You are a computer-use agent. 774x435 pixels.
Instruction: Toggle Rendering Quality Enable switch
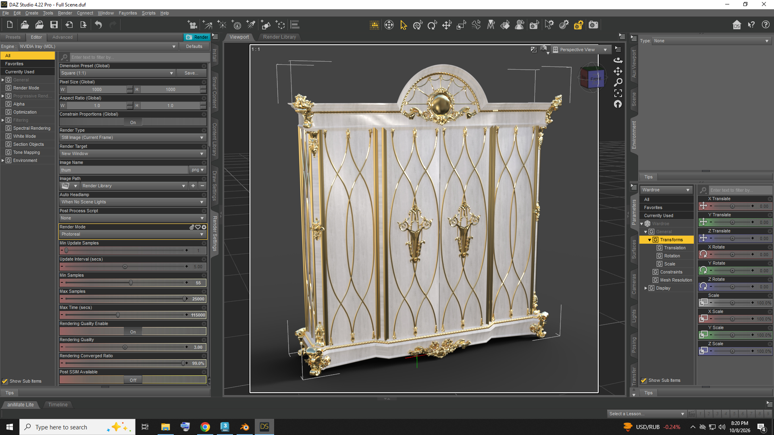point(133,332)
